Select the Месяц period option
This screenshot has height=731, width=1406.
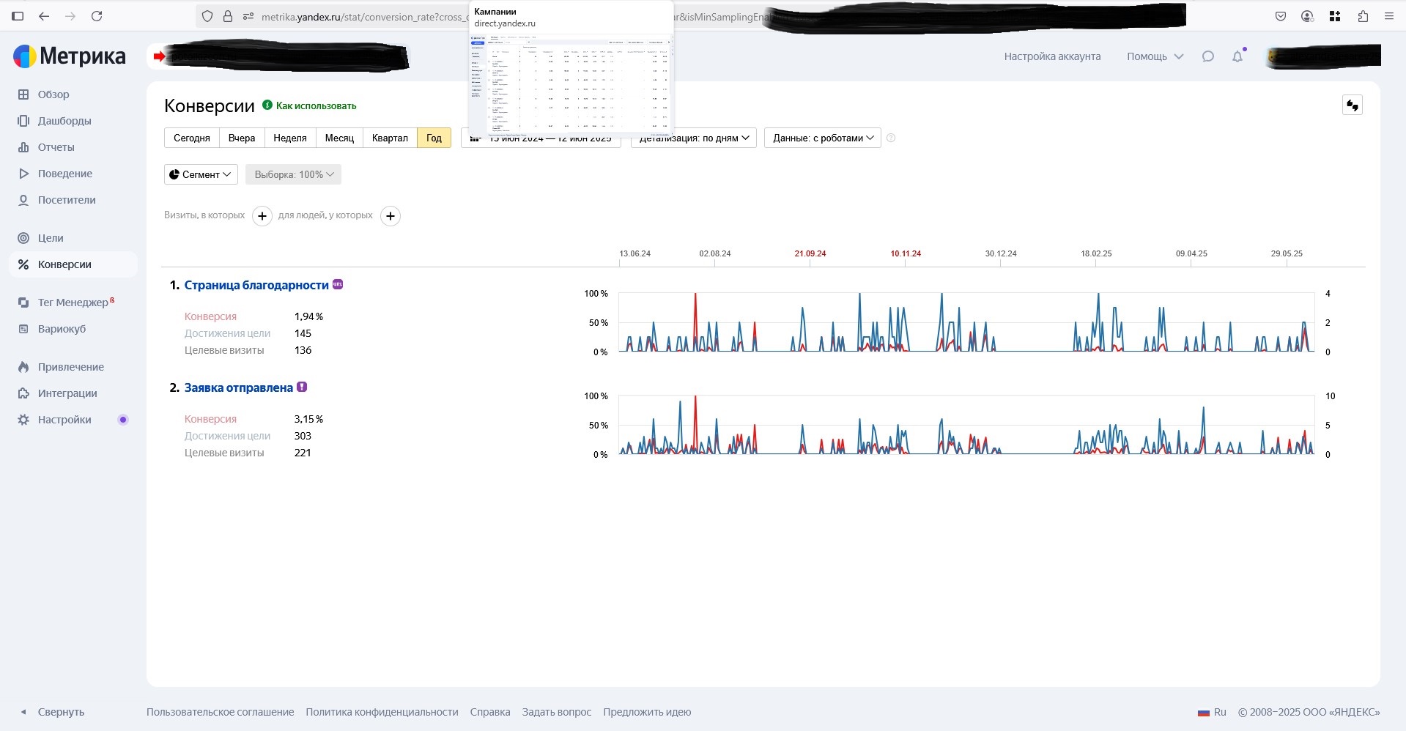coord(339,138)
